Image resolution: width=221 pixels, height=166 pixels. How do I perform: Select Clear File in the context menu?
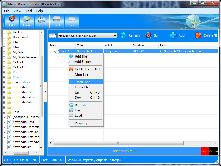86,74
